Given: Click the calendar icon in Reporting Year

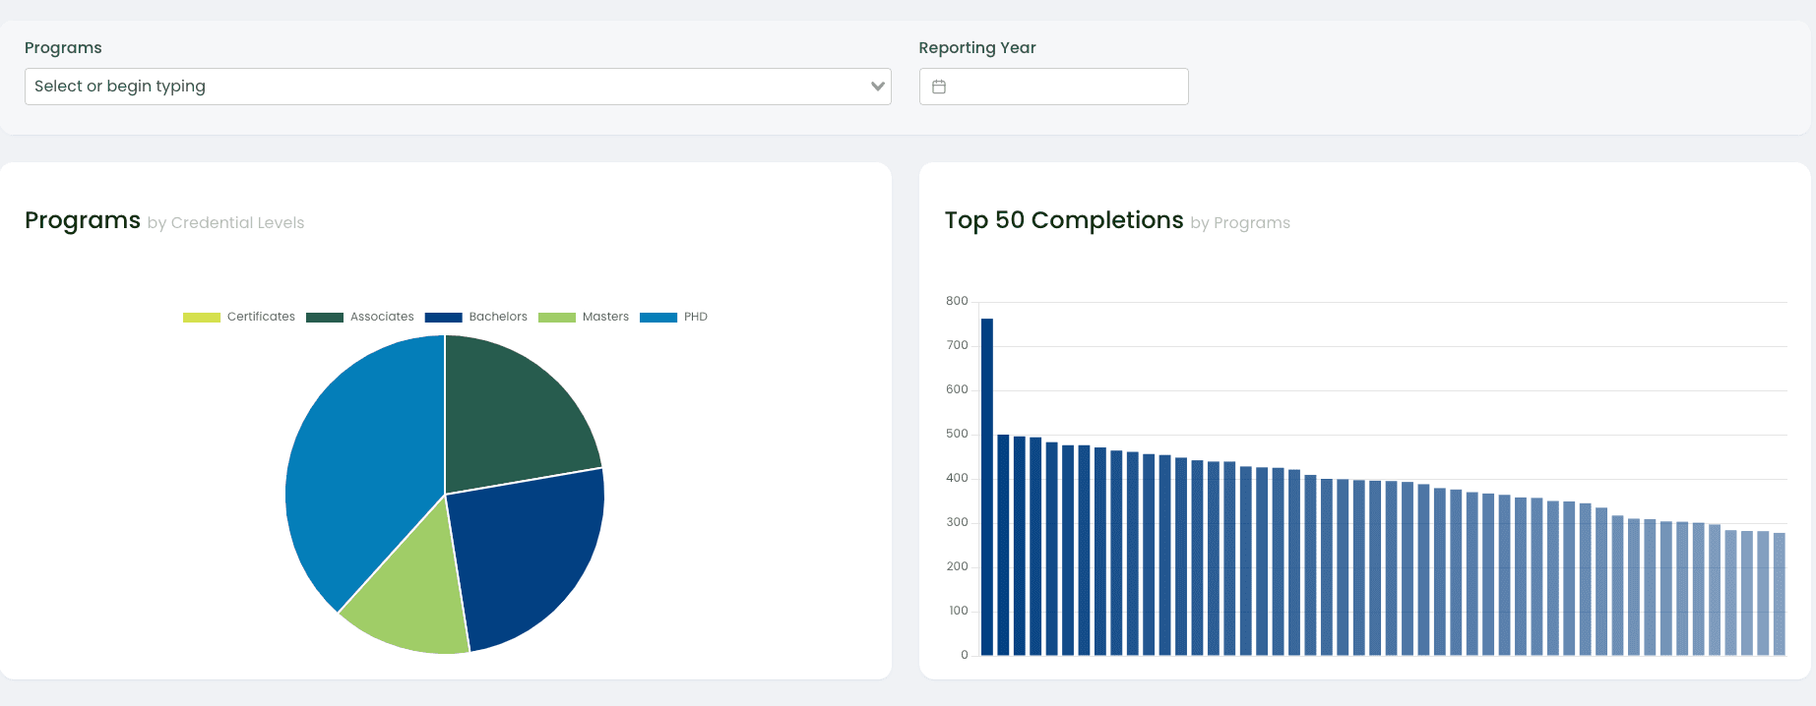Looking at the screenshot, I should click(x=939, y=87).
